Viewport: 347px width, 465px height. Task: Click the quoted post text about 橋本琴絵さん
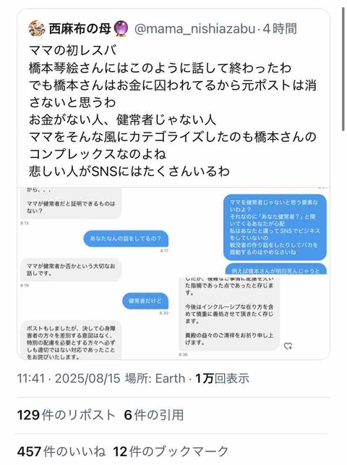coord(173,111)
